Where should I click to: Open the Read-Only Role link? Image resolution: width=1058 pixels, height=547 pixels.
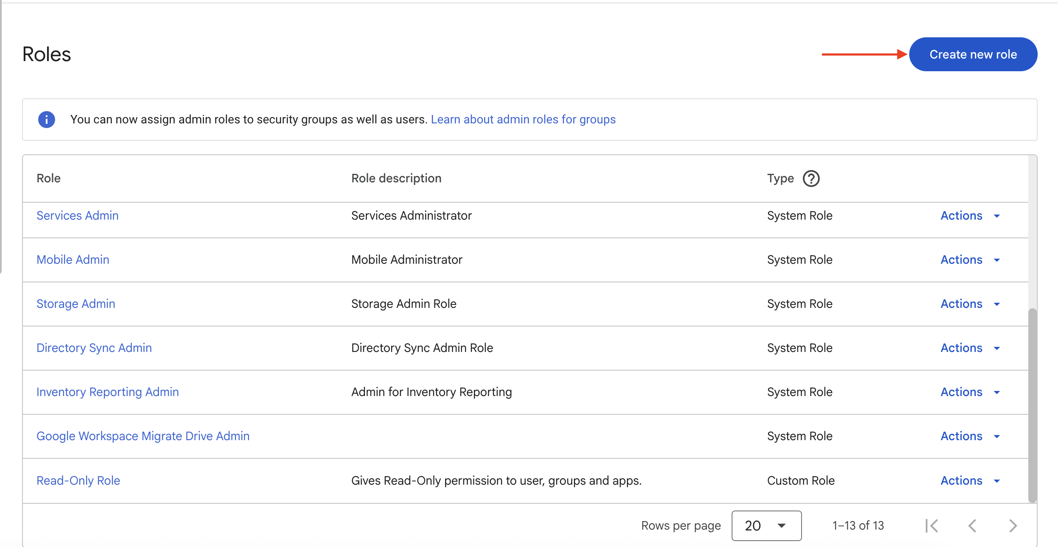78,481
